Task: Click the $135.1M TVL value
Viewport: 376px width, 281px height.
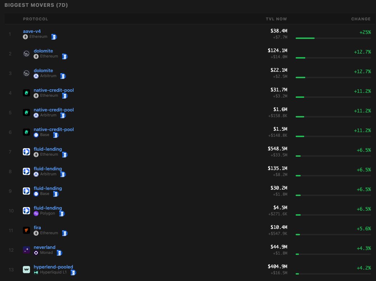Action: click(277, 168)
